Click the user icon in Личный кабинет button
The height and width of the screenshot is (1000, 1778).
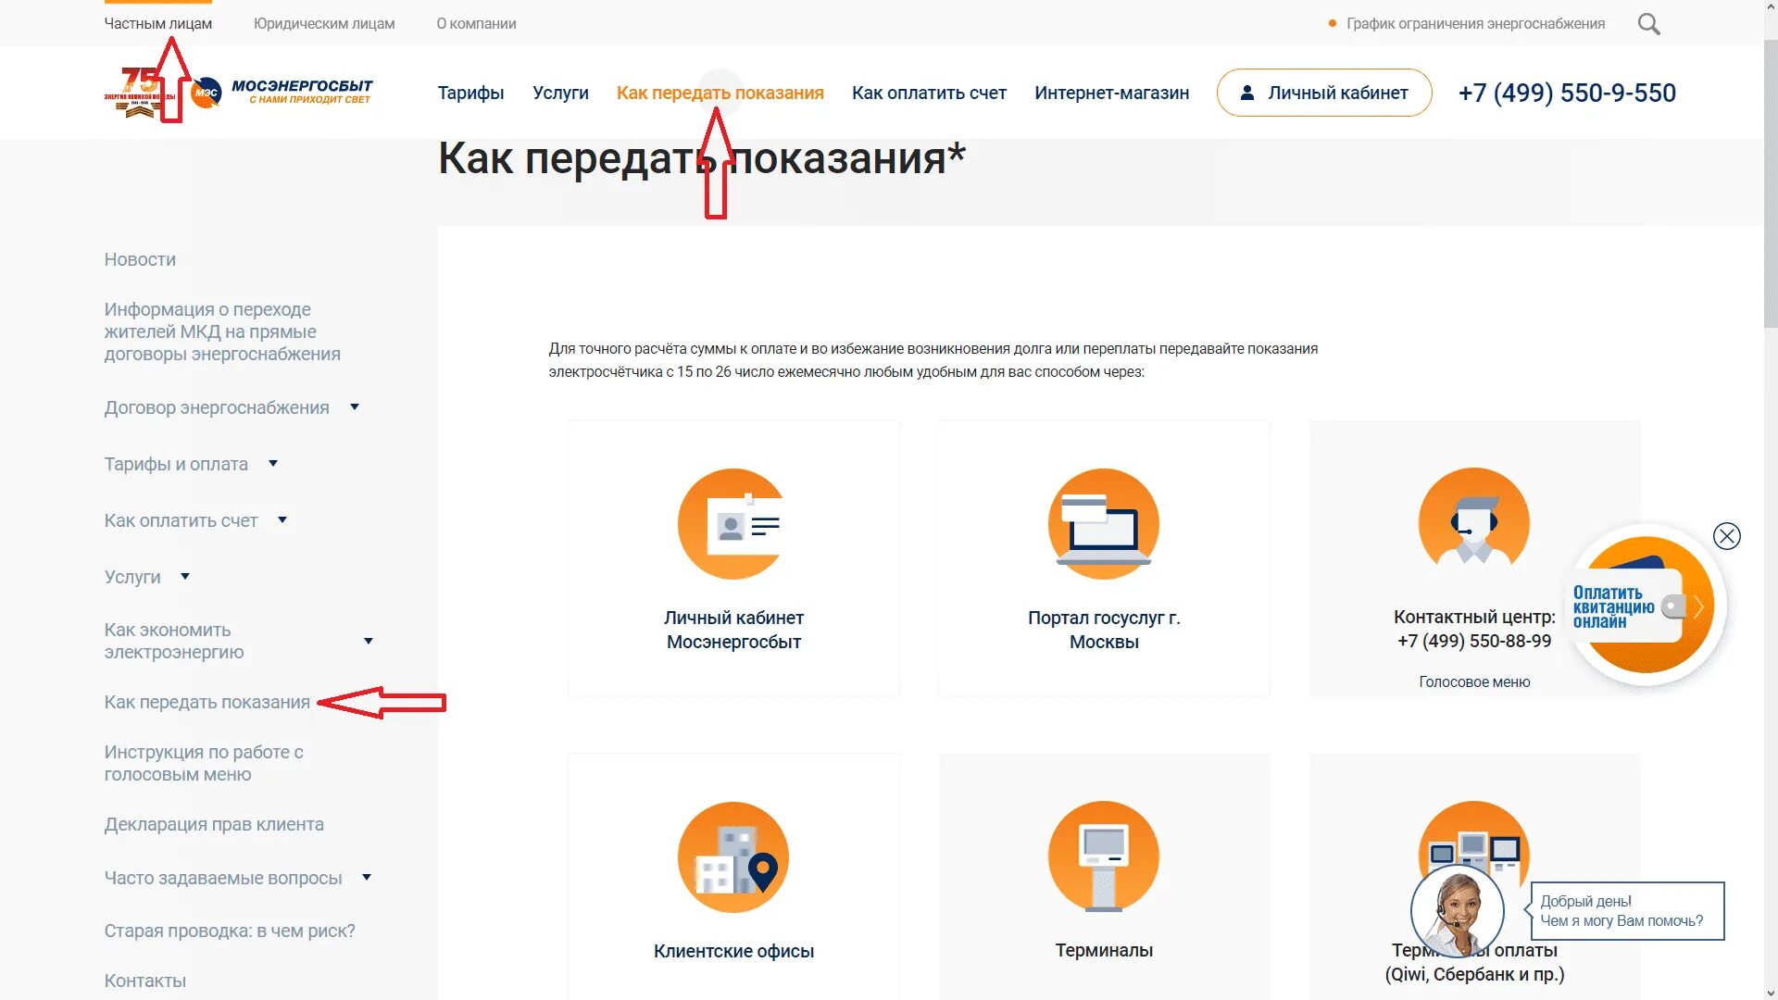tap(1247, 93)
